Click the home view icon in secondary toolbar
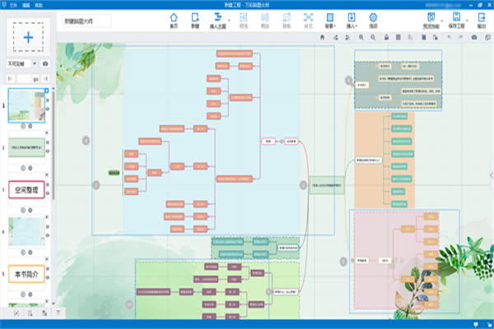 (x=322, y=37)
